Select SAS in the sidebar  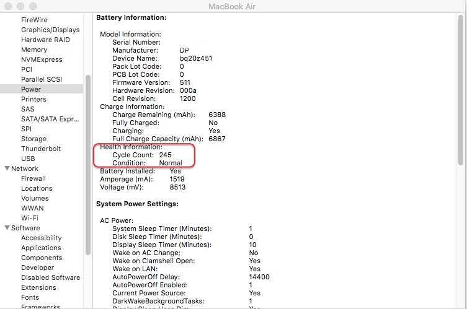28,109
